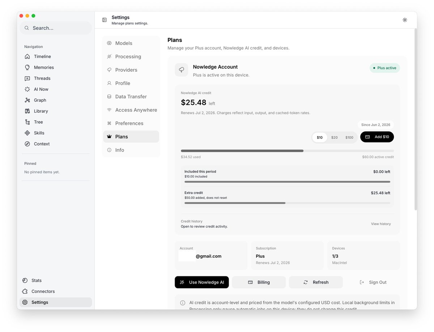Open View history for credit activity
This screenshot has width=434, height=332.
(381, 224)
